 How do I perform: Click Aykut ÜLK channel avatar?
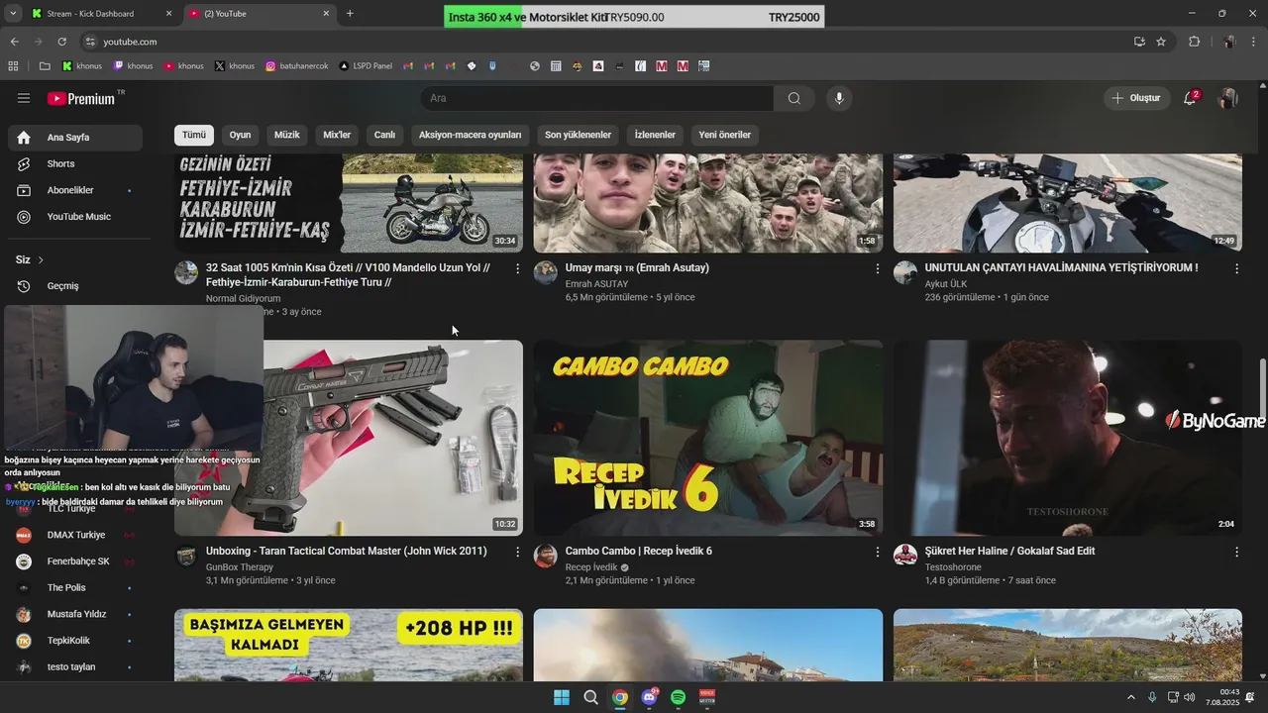tap(905, 273)
